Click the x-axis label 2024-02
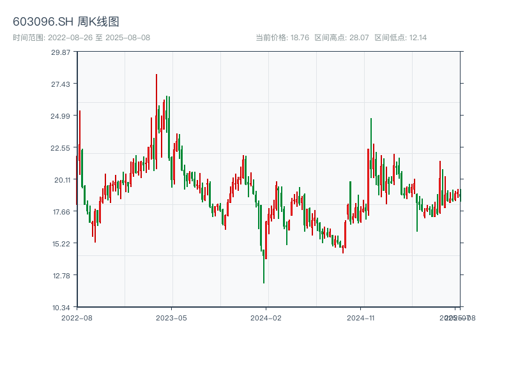This screenshot has height=383, width=511. tap(266, 318)
